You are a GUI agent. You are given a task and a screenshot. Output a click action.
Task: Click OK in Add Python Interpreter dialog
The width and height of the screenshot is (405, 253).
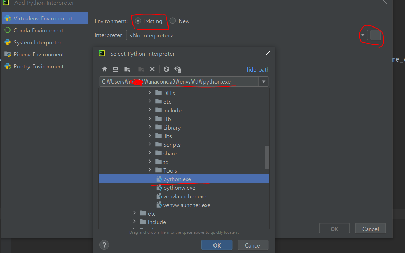[334, 229]
